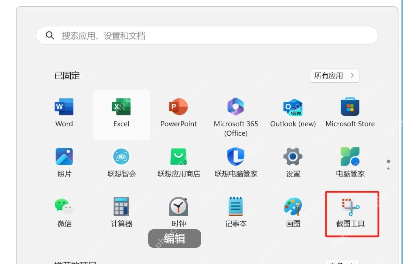Open Outlook (new) app

click(293, 107)
